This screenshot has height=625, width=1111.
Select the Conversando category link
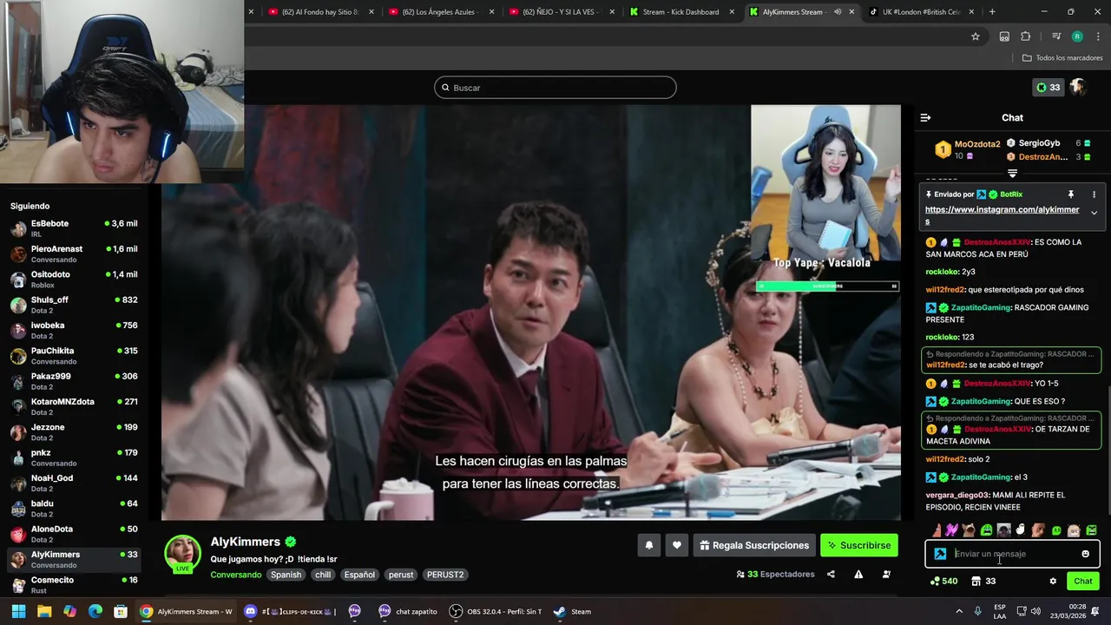pyautogui.click(x=235, y=575)
